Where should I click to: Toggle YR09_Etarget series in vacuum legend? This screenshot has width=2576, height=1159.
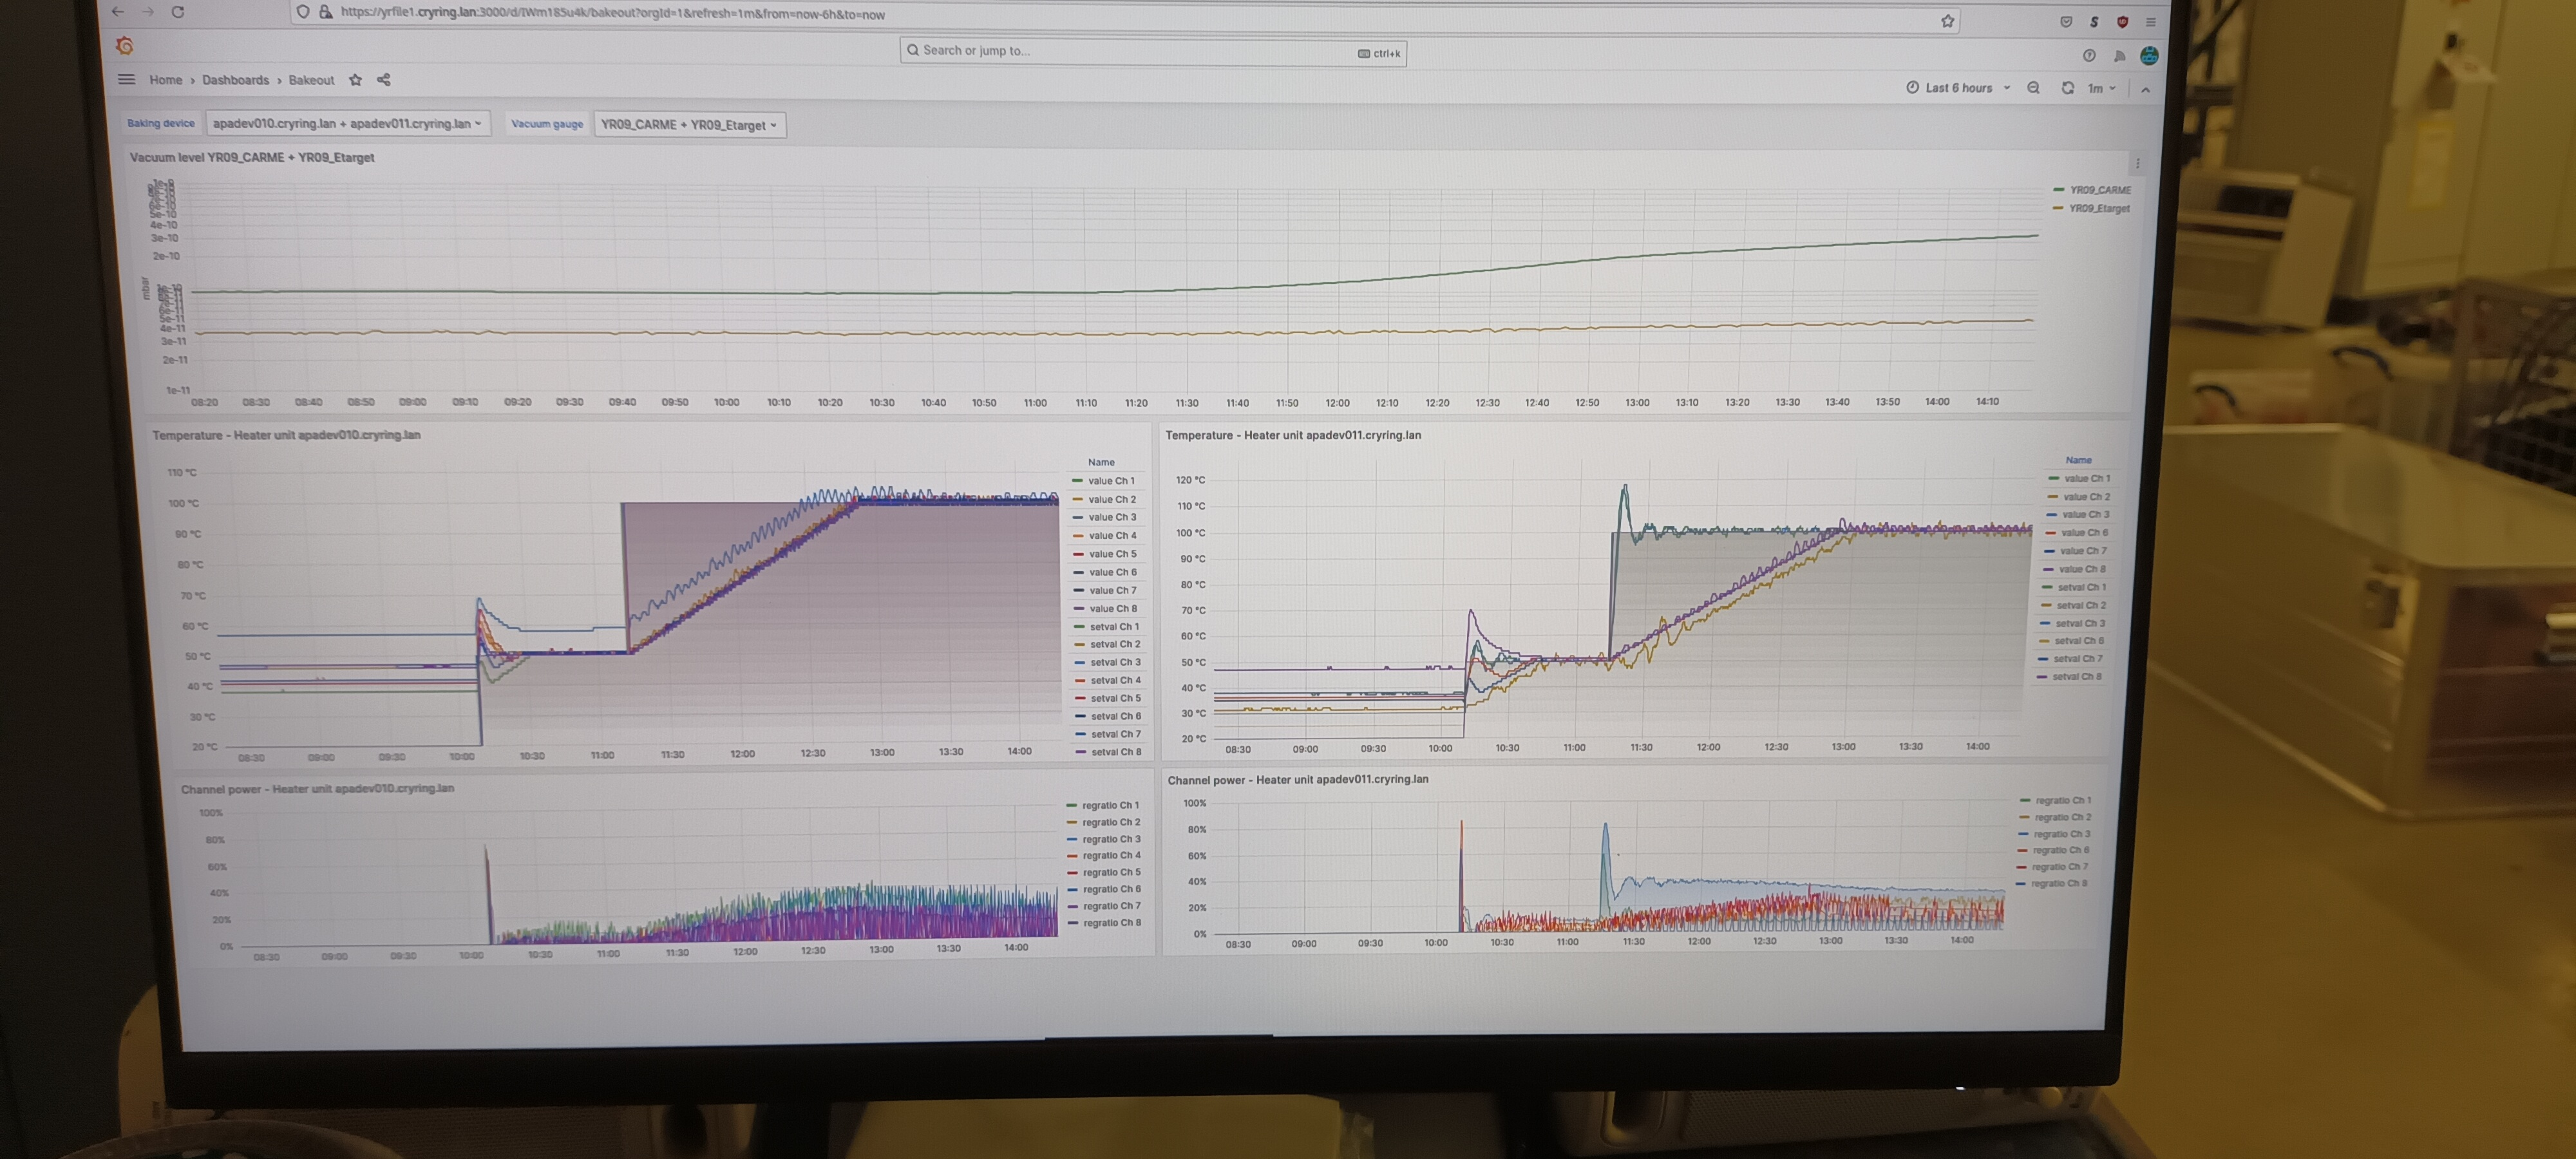[2098, 209]
